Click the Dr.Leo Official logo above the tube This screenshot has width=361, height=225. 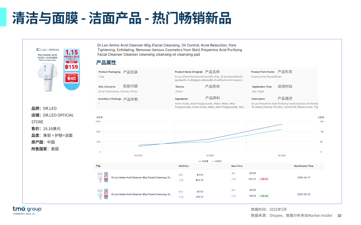pyautogui.click(x=48, y=50)
